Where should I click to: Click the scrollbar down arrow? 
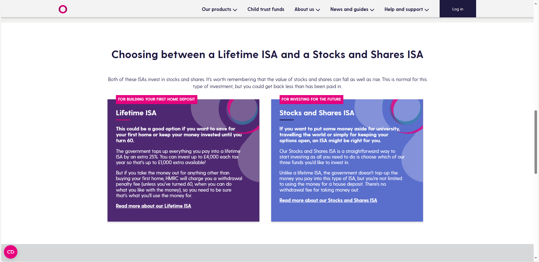[x=536, y=258]
